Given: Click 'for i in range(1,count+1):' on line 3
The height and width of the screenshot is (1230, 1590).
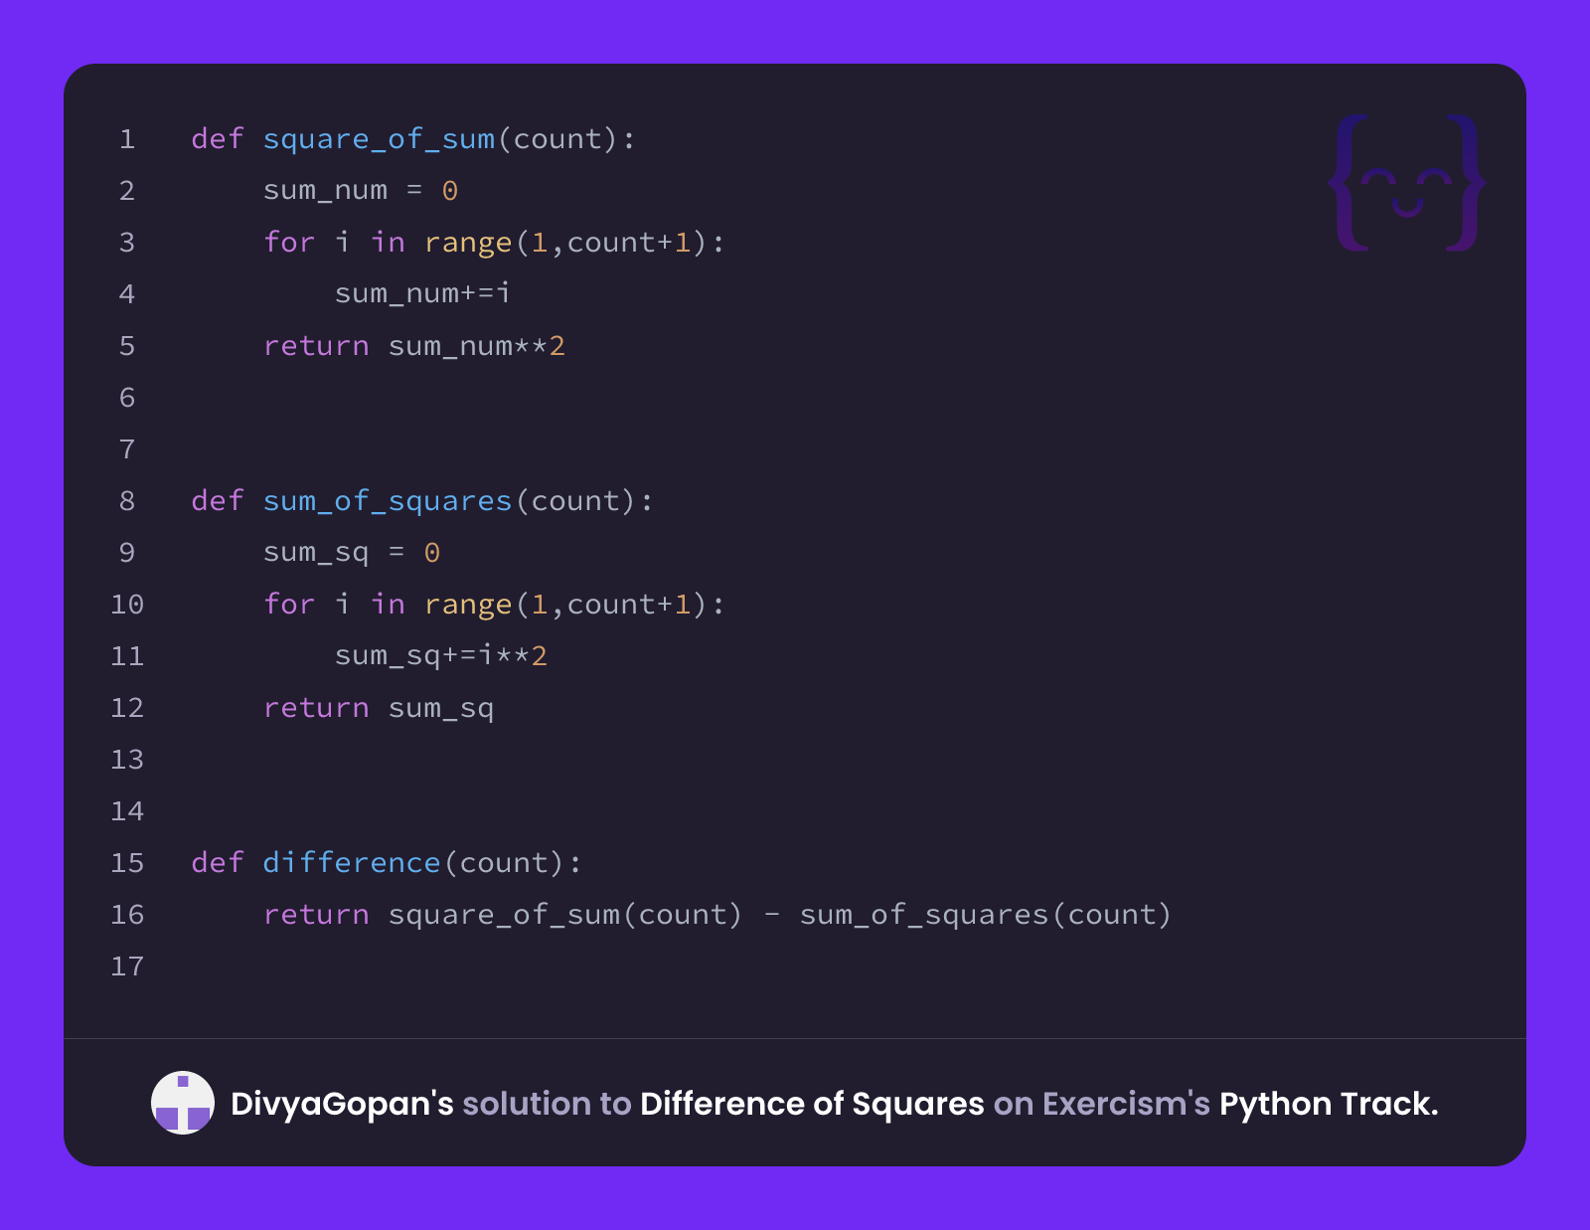Looking at the screenshot, I should click(x=494, y=243).
